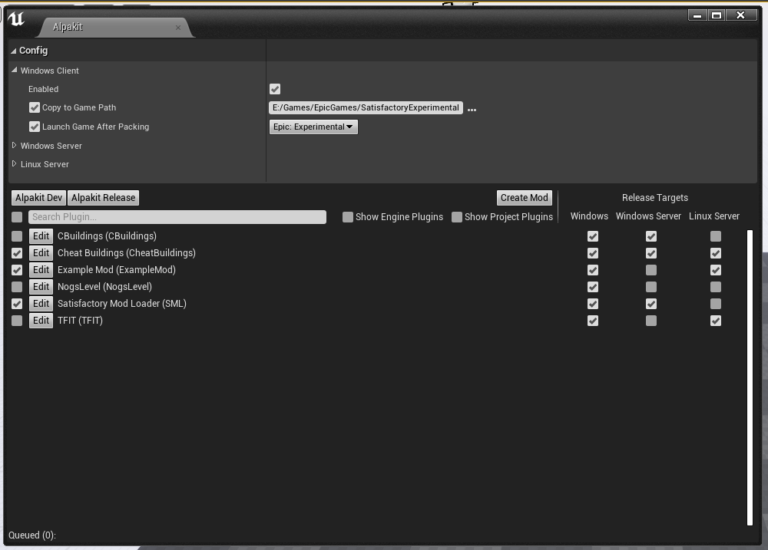Screen dimensions: 768x550
Task: Enable SML Linux Server release target
Action: click(x=716, y=304)
